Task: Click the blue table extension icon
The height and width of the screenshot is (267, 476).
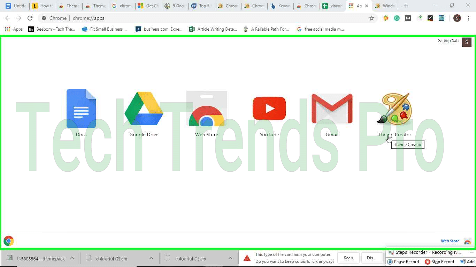Action: [x=442, y=18]
